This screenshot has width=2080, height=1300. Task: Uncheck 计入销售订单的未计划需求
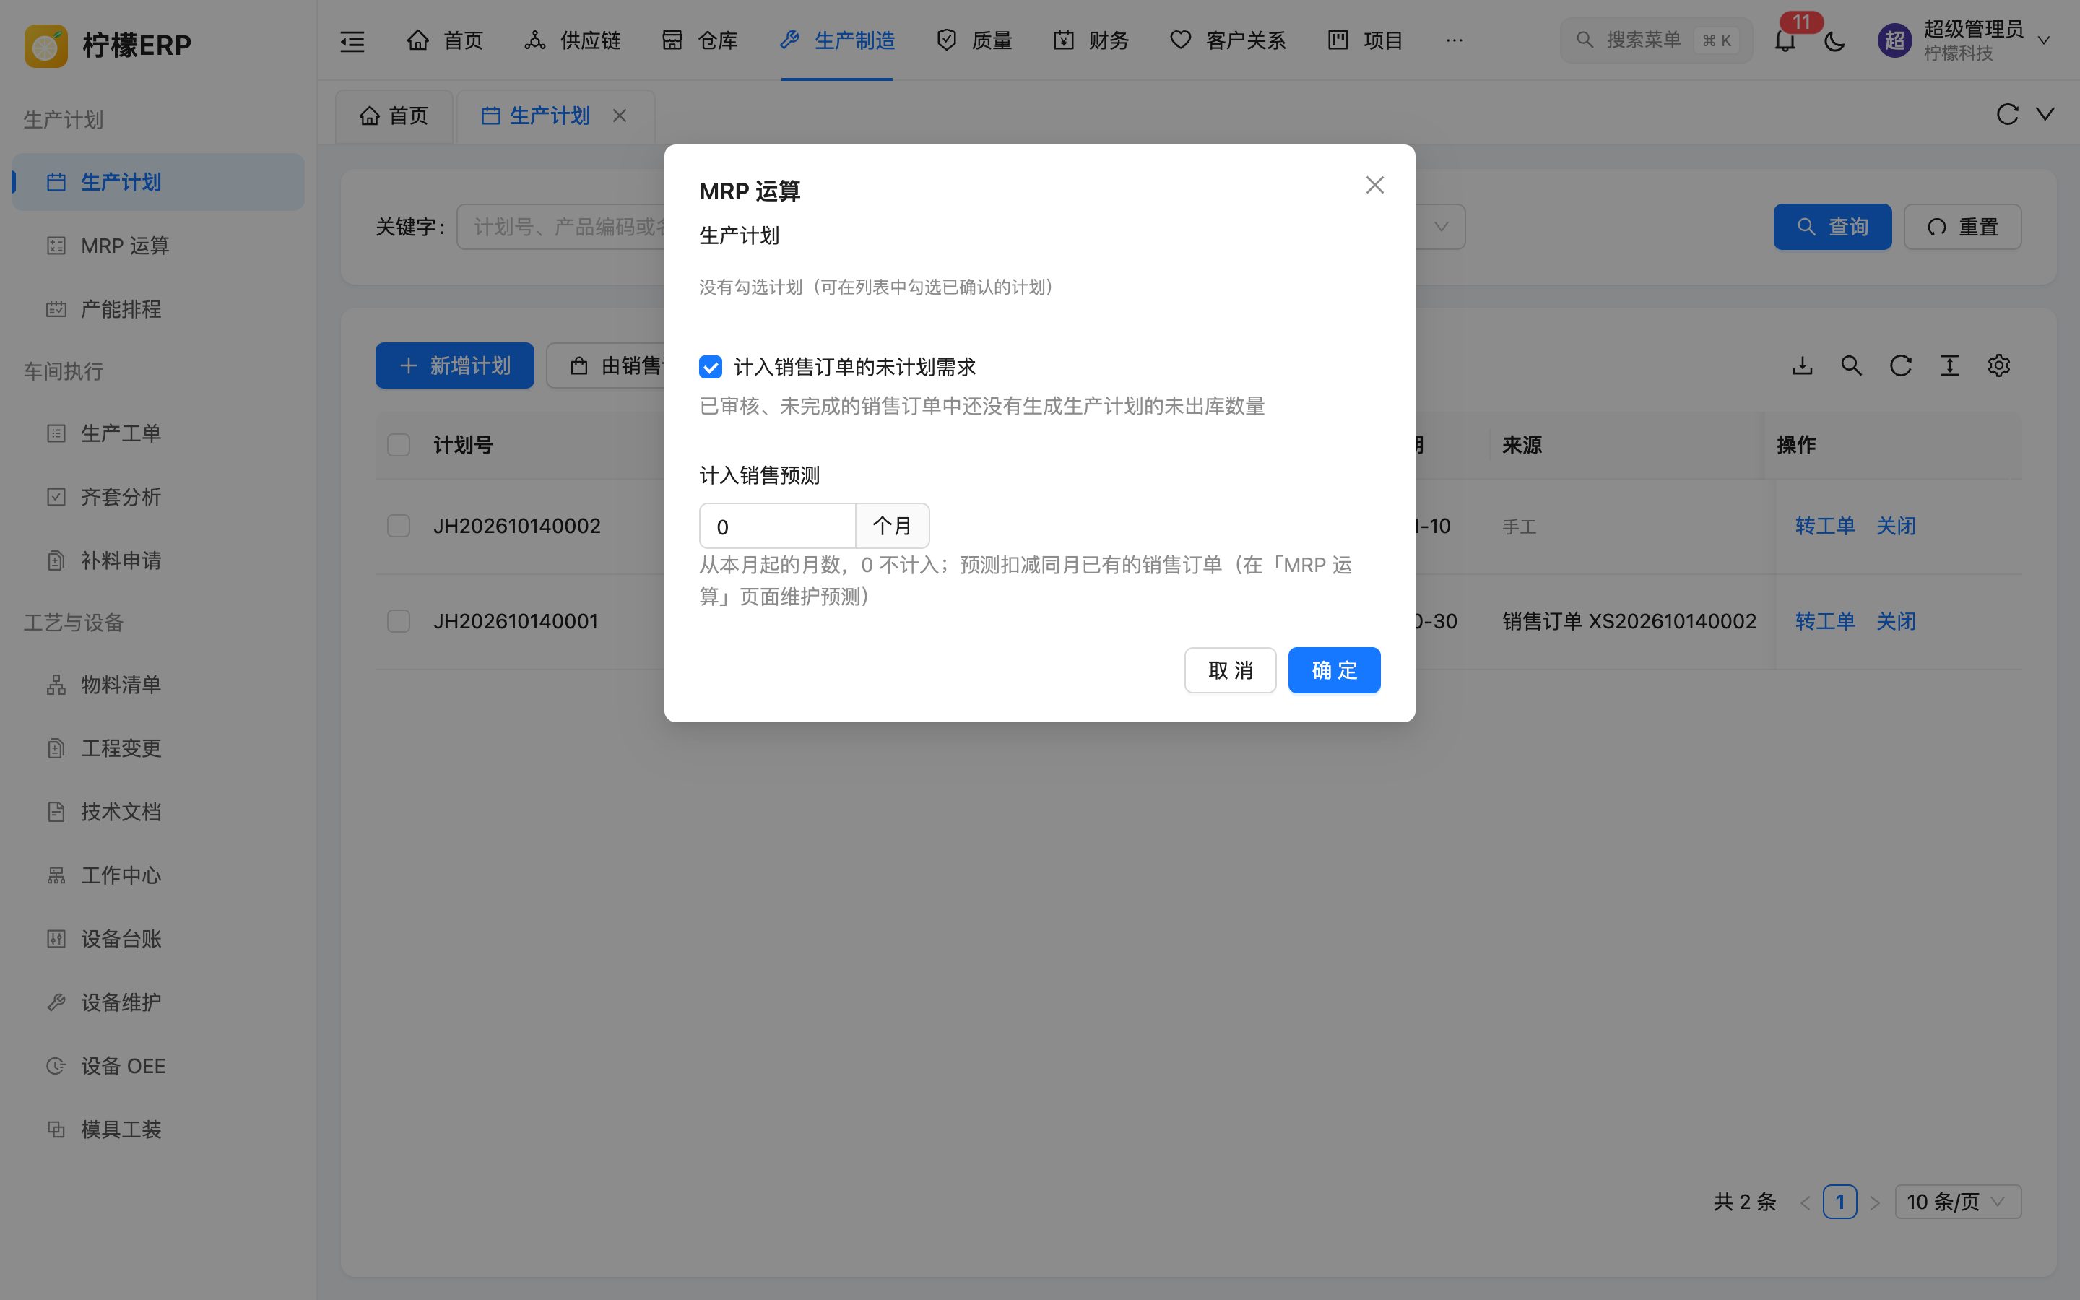[x=710, y=367]
